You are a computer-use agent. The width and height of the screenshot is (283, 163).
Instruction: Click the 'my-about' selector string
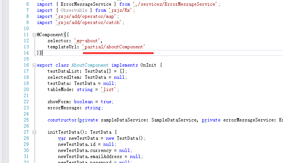[x=87, y=41]
